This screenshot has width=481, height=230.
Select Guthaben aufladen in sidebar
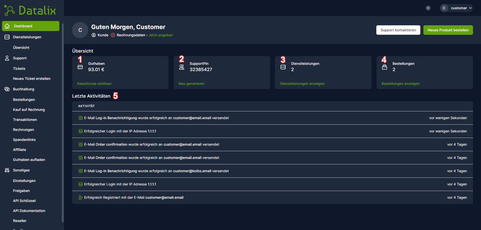29,160
